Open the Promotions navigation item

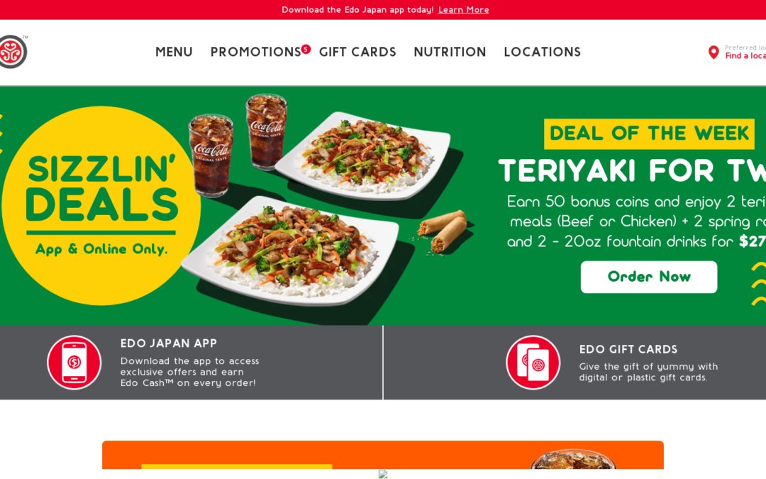(x=255, y=52)
